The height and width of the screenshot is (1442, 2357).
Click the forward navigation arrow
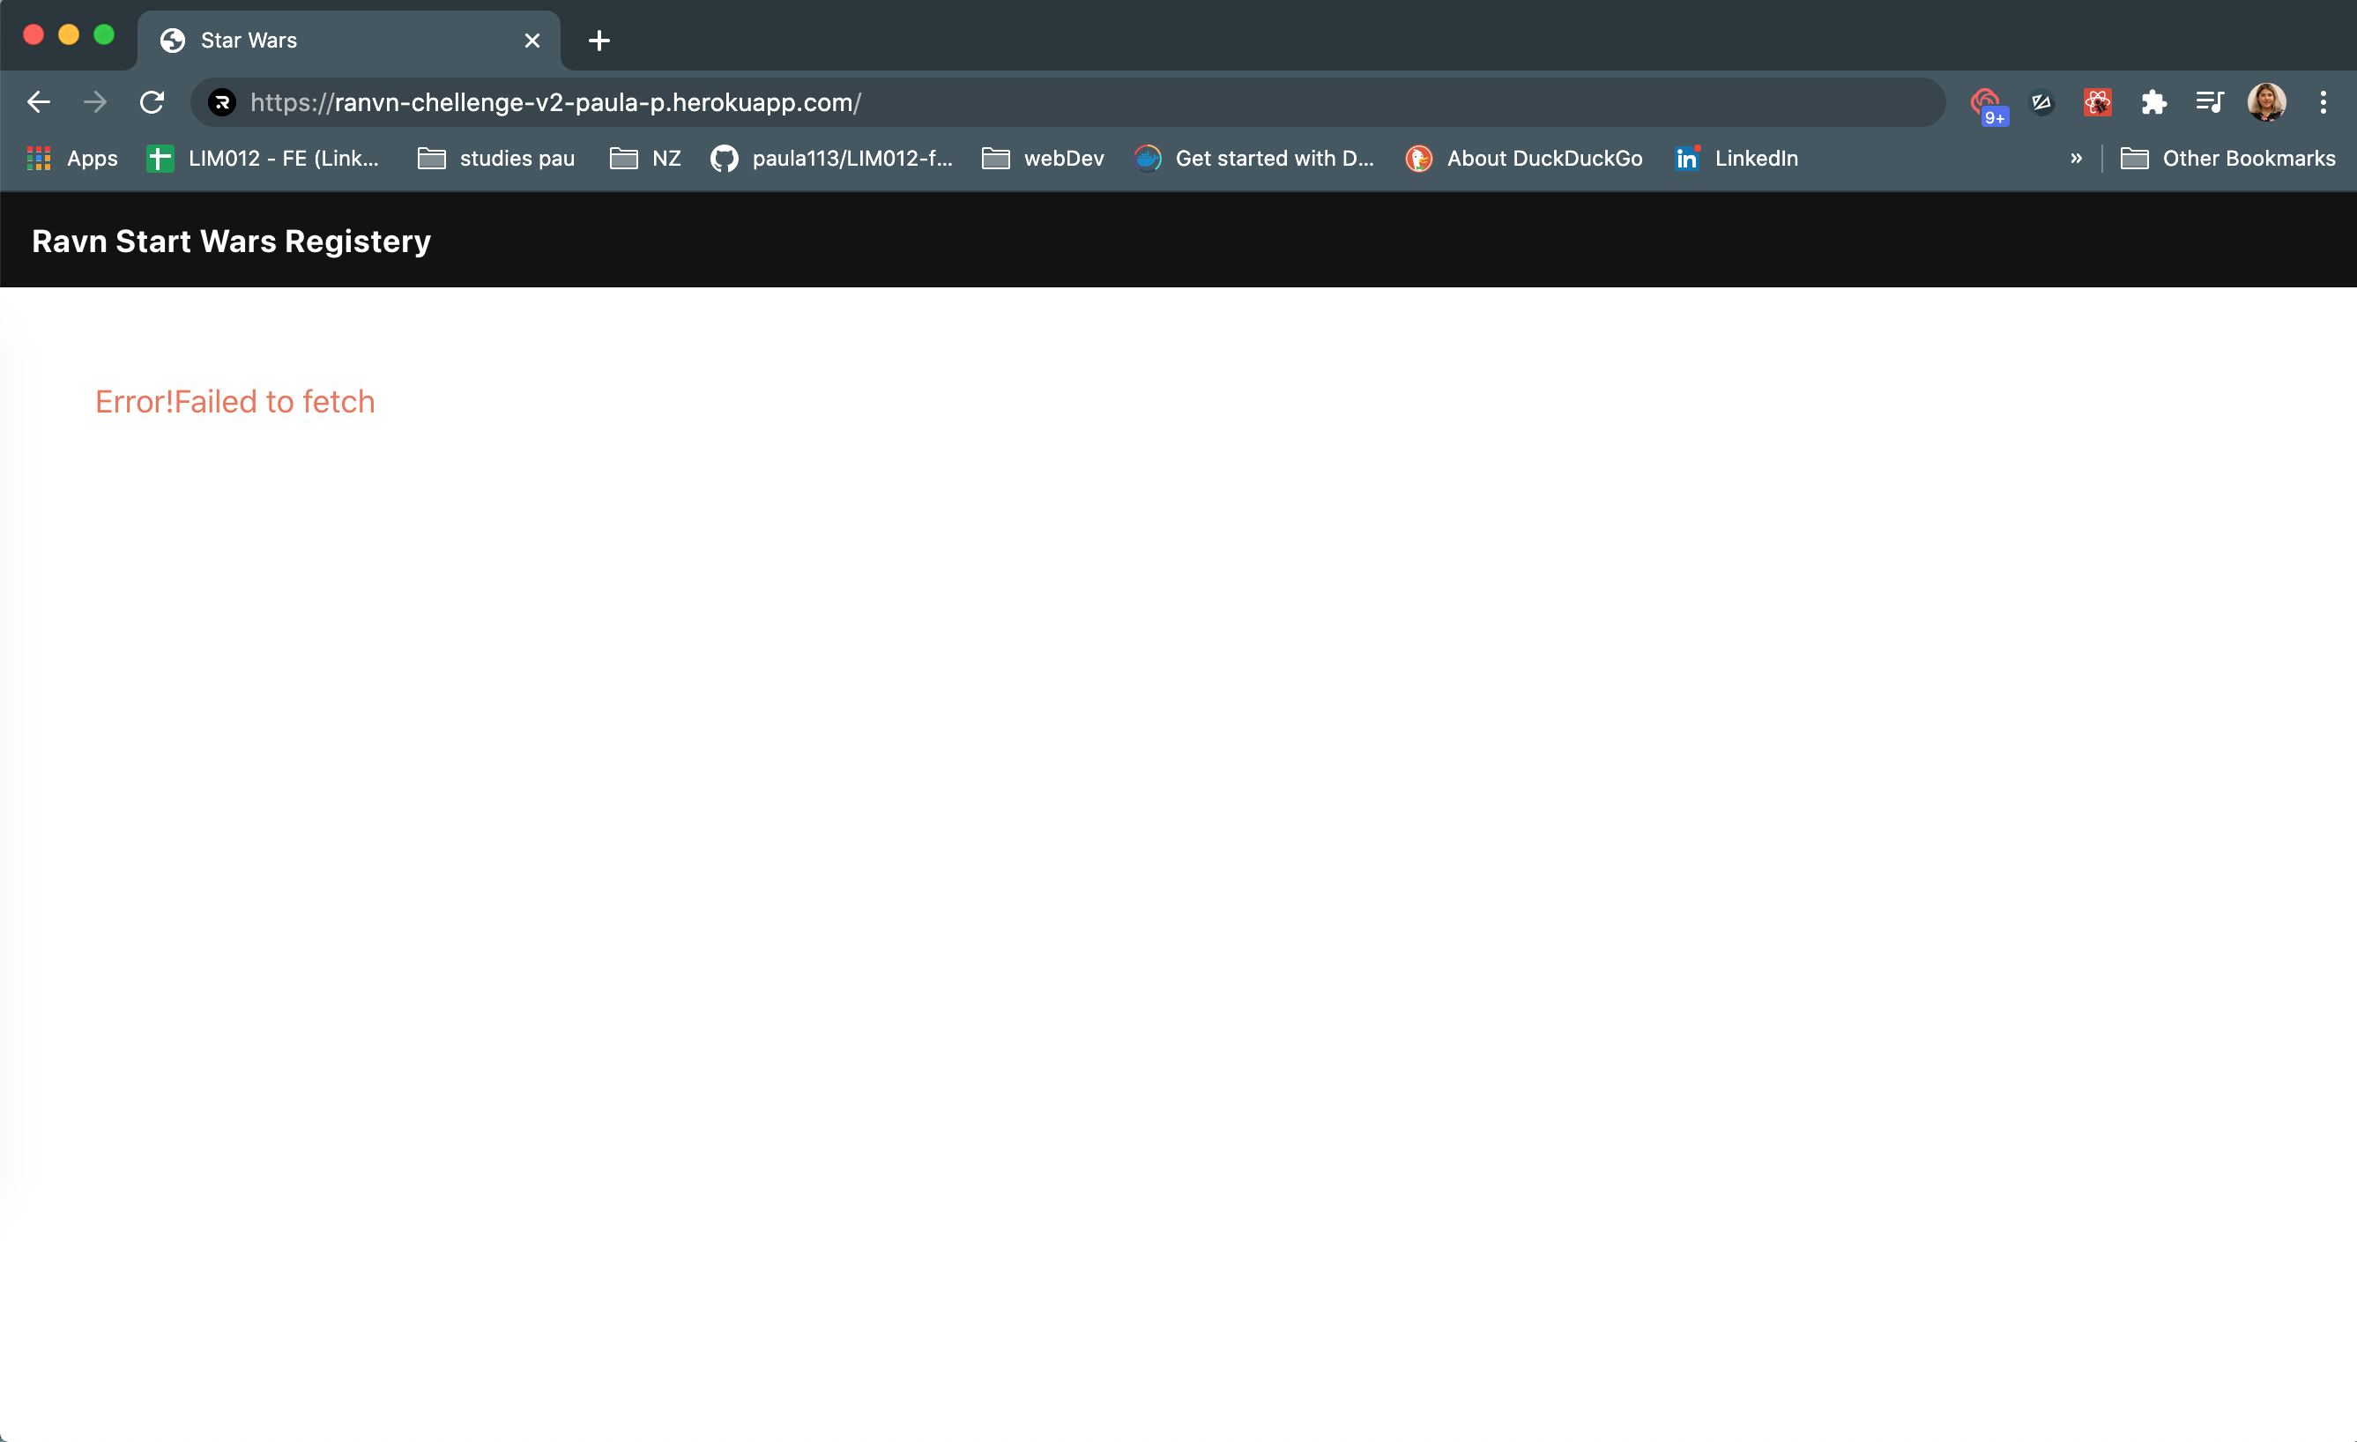point(94,102)
